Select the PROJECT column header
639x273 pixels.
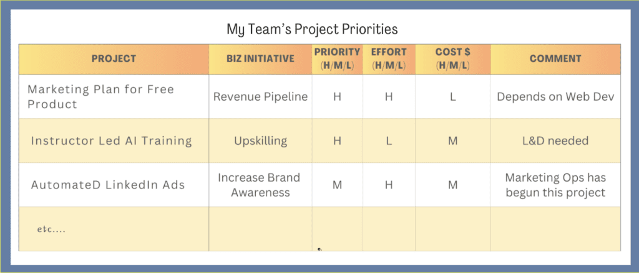tap(114, 59)
